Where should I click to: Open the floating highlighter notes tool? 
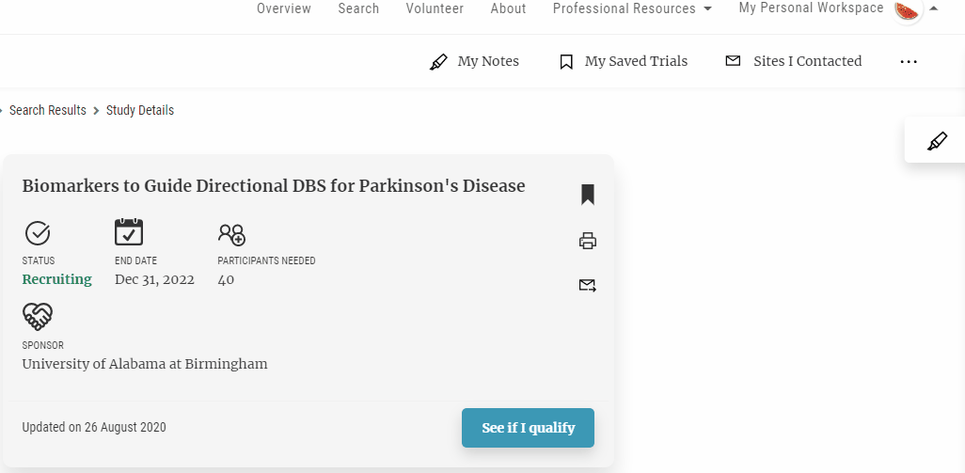pos(937,141)
